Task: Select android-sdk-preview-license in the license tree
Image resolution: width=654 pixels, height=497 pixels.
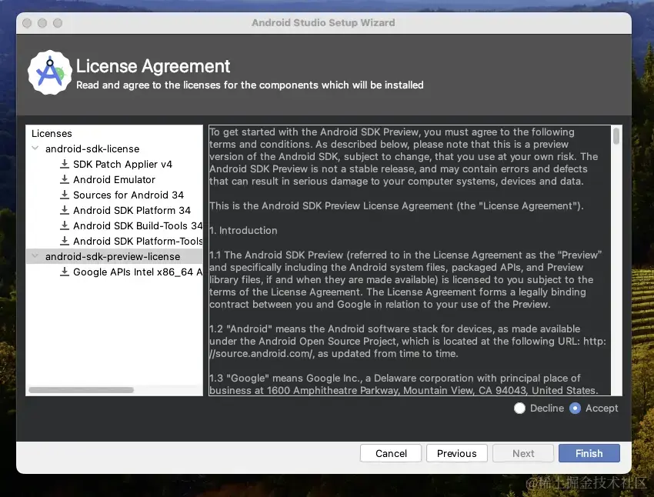Action: point(112,256)
